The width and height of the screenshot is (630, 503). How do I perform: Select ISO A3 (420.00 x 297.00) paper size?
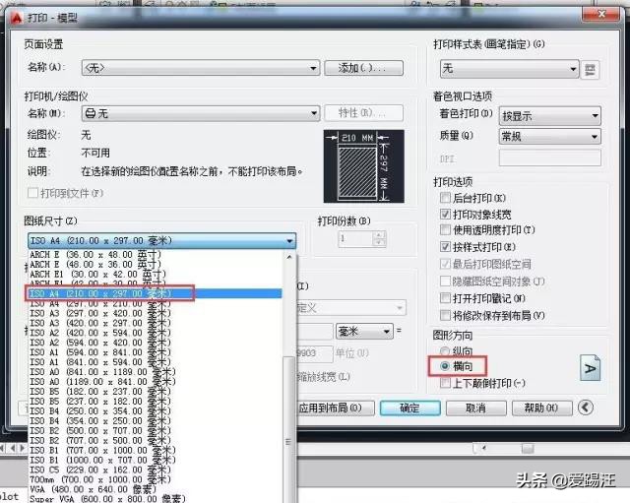point(156,323)
